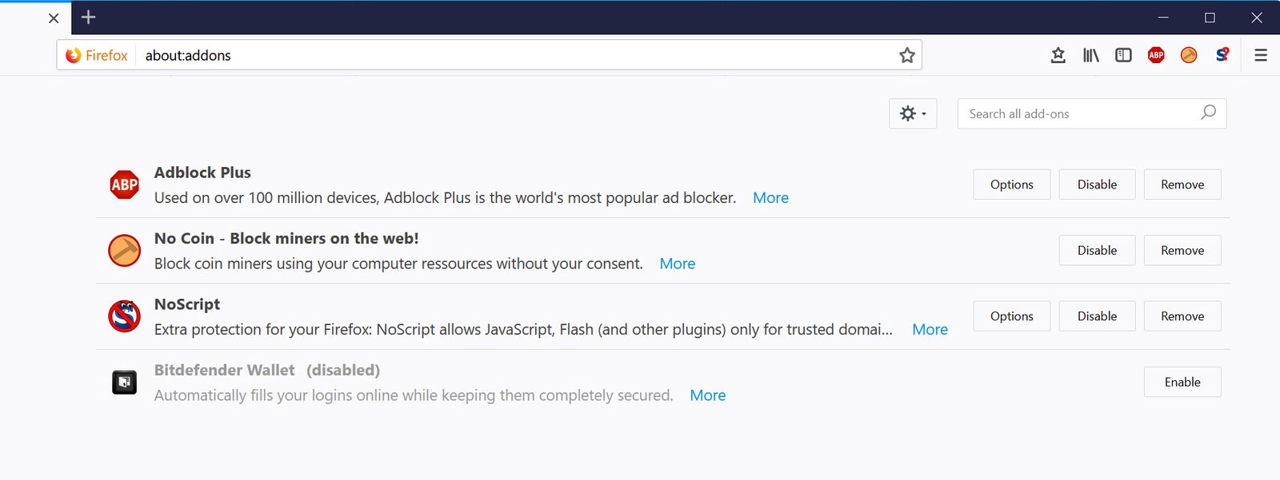Viewport: 1280px width, 480px height.
Task: Click the bookmark star in the address bar
Action: point(906,55)
